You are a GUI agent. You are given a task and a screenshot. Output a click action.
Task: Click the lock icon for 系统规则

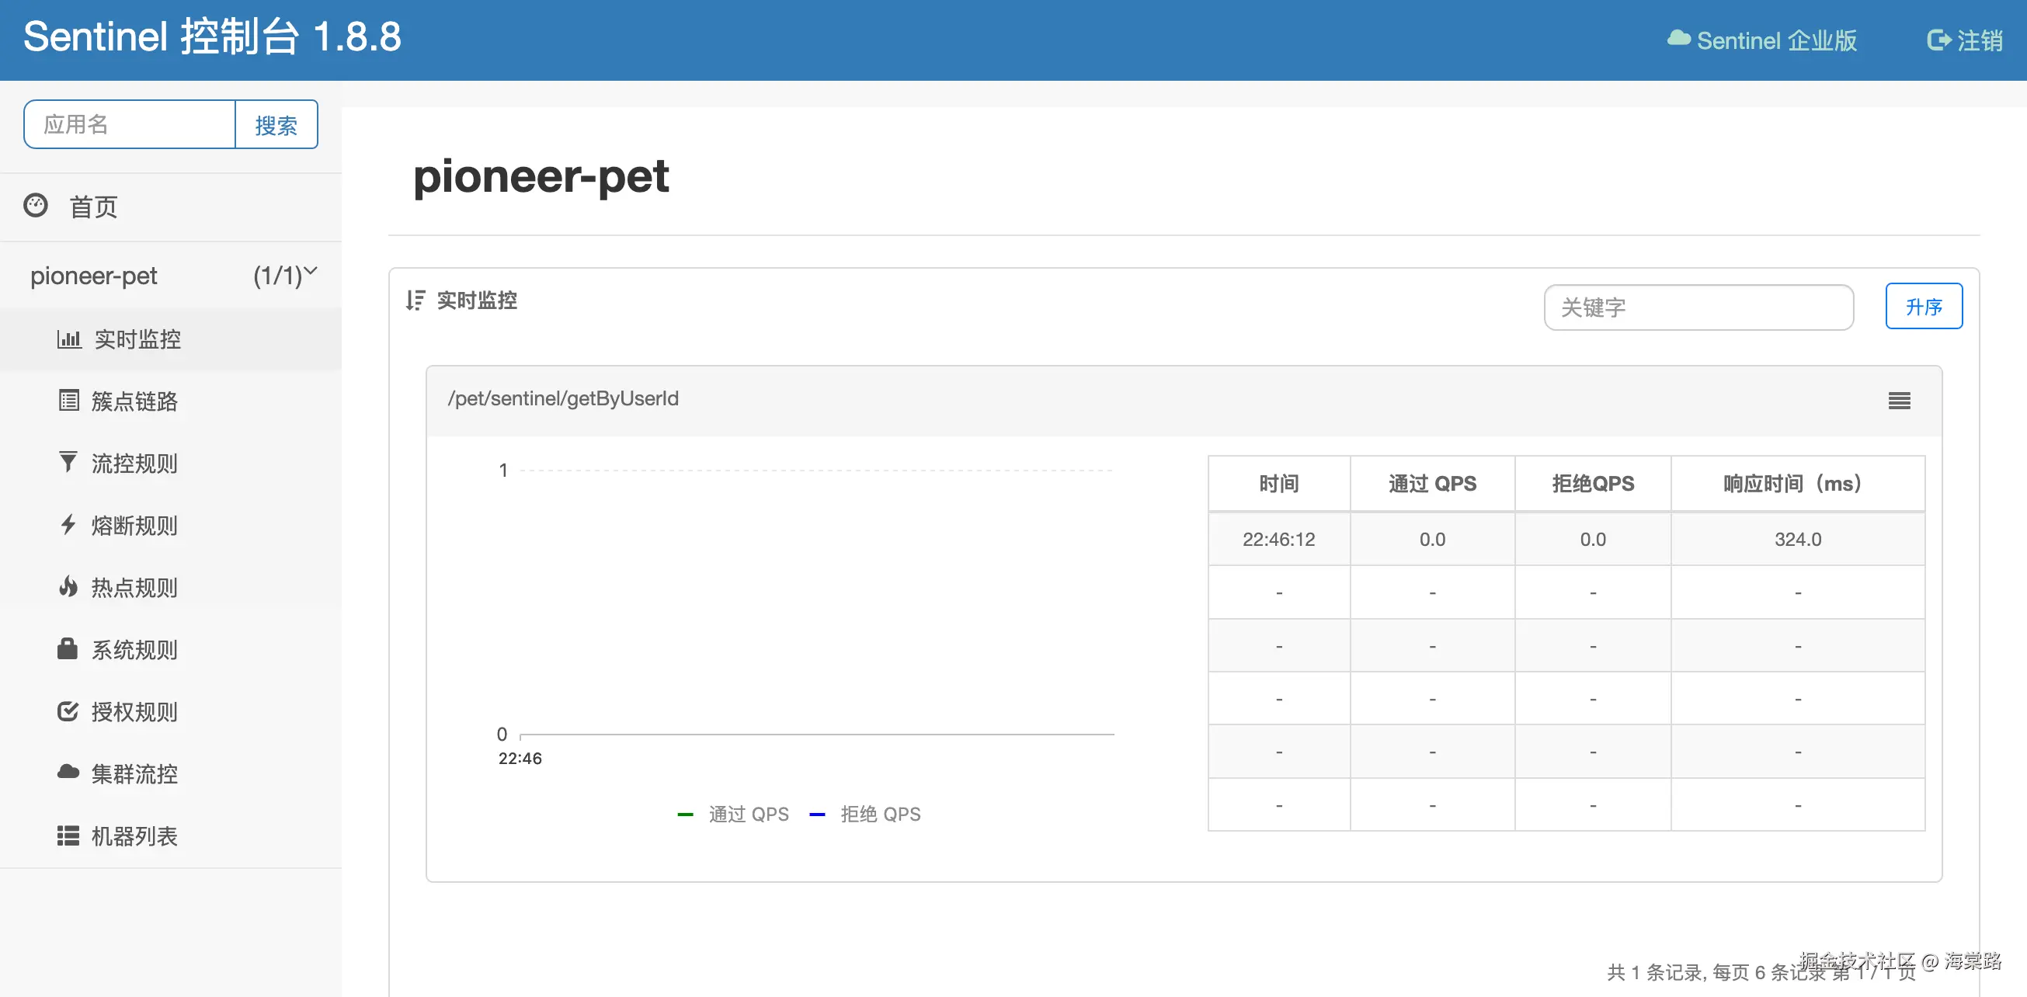pos(68,648)
